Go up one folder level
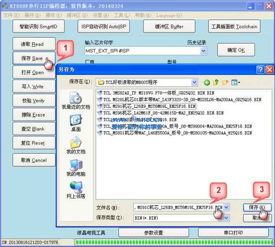 tap(216, 83)
